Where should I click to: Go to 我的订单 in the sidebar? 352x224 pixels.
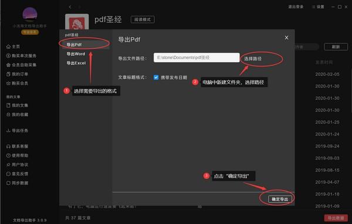(x=17, y=74)
